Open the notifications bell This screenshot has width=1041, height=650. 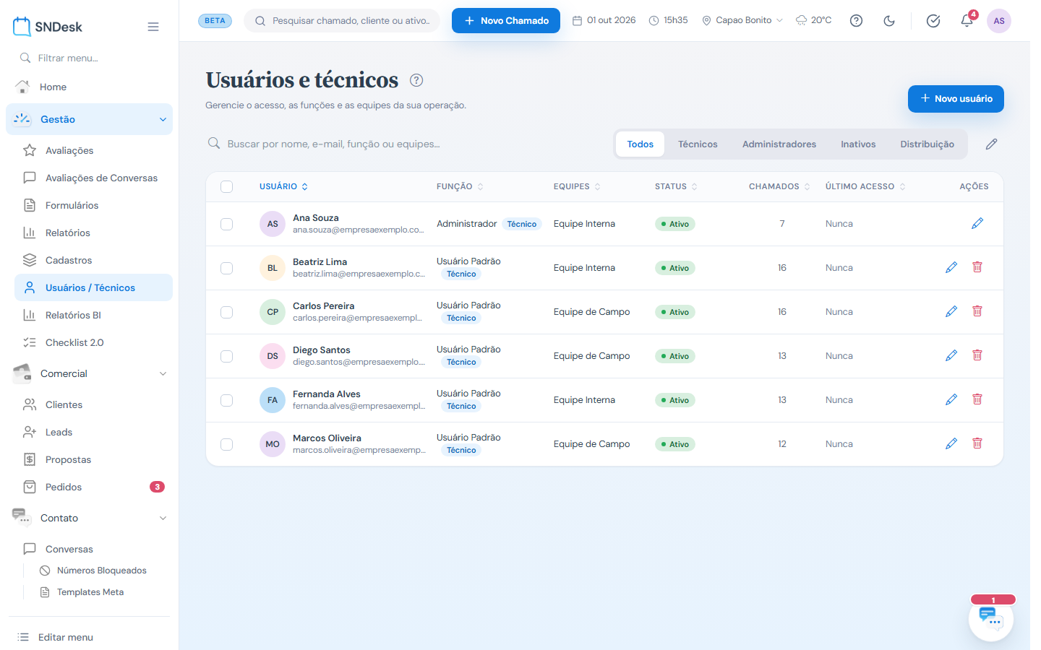[967, 21]
